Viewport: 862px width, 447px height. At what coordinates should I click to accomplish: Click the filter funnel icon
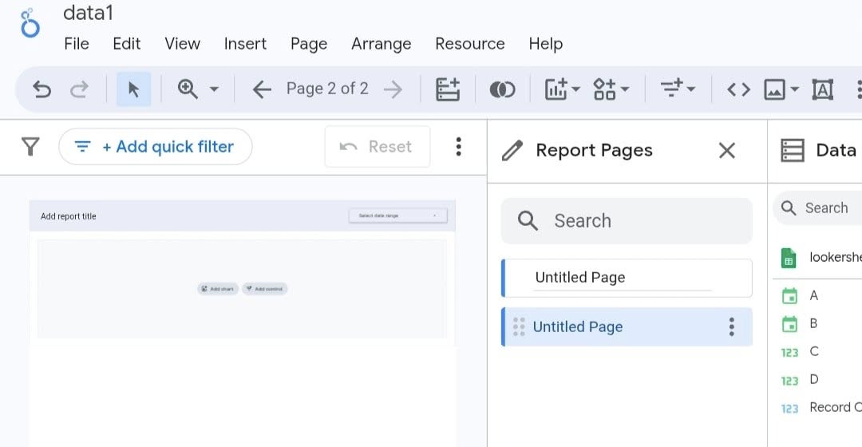coord(30,147)
